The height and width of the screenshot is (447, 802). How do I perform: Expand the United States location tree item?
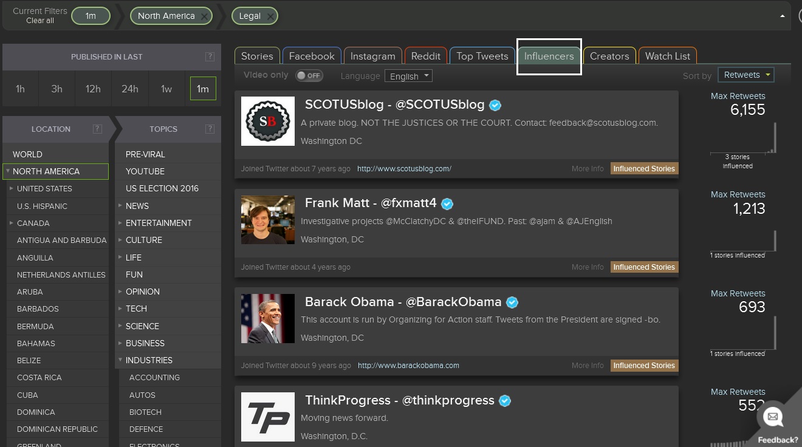[12, 189]
